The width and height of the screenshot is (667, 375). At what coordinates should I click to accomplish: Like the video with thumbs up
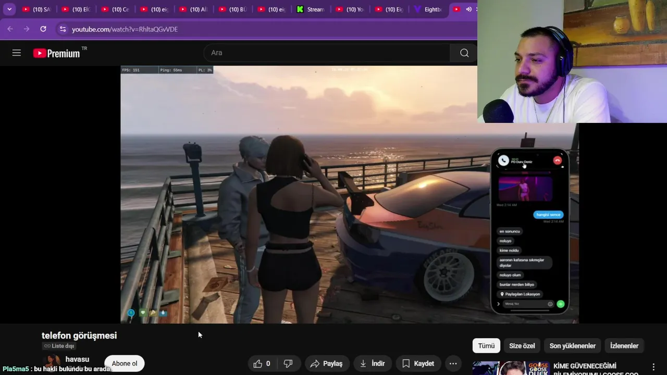click(262, 364)
